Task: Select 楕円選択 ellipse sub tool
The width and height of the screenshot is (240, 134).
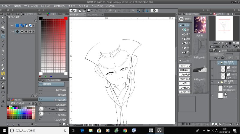Action: click(x=52, y=95)
